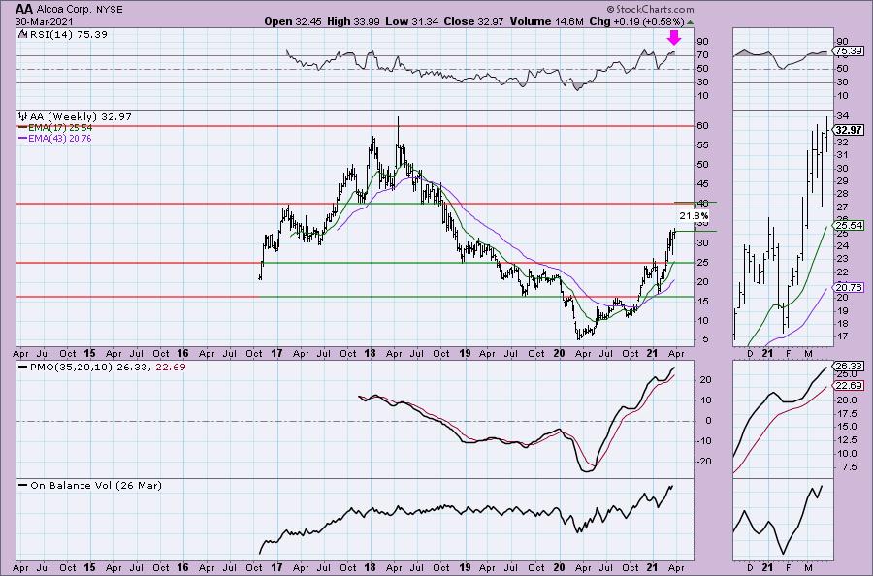Click the 22.69 PMO signal tag in the side panel
This screenshot has height=576, width=873.
point(850,386)
